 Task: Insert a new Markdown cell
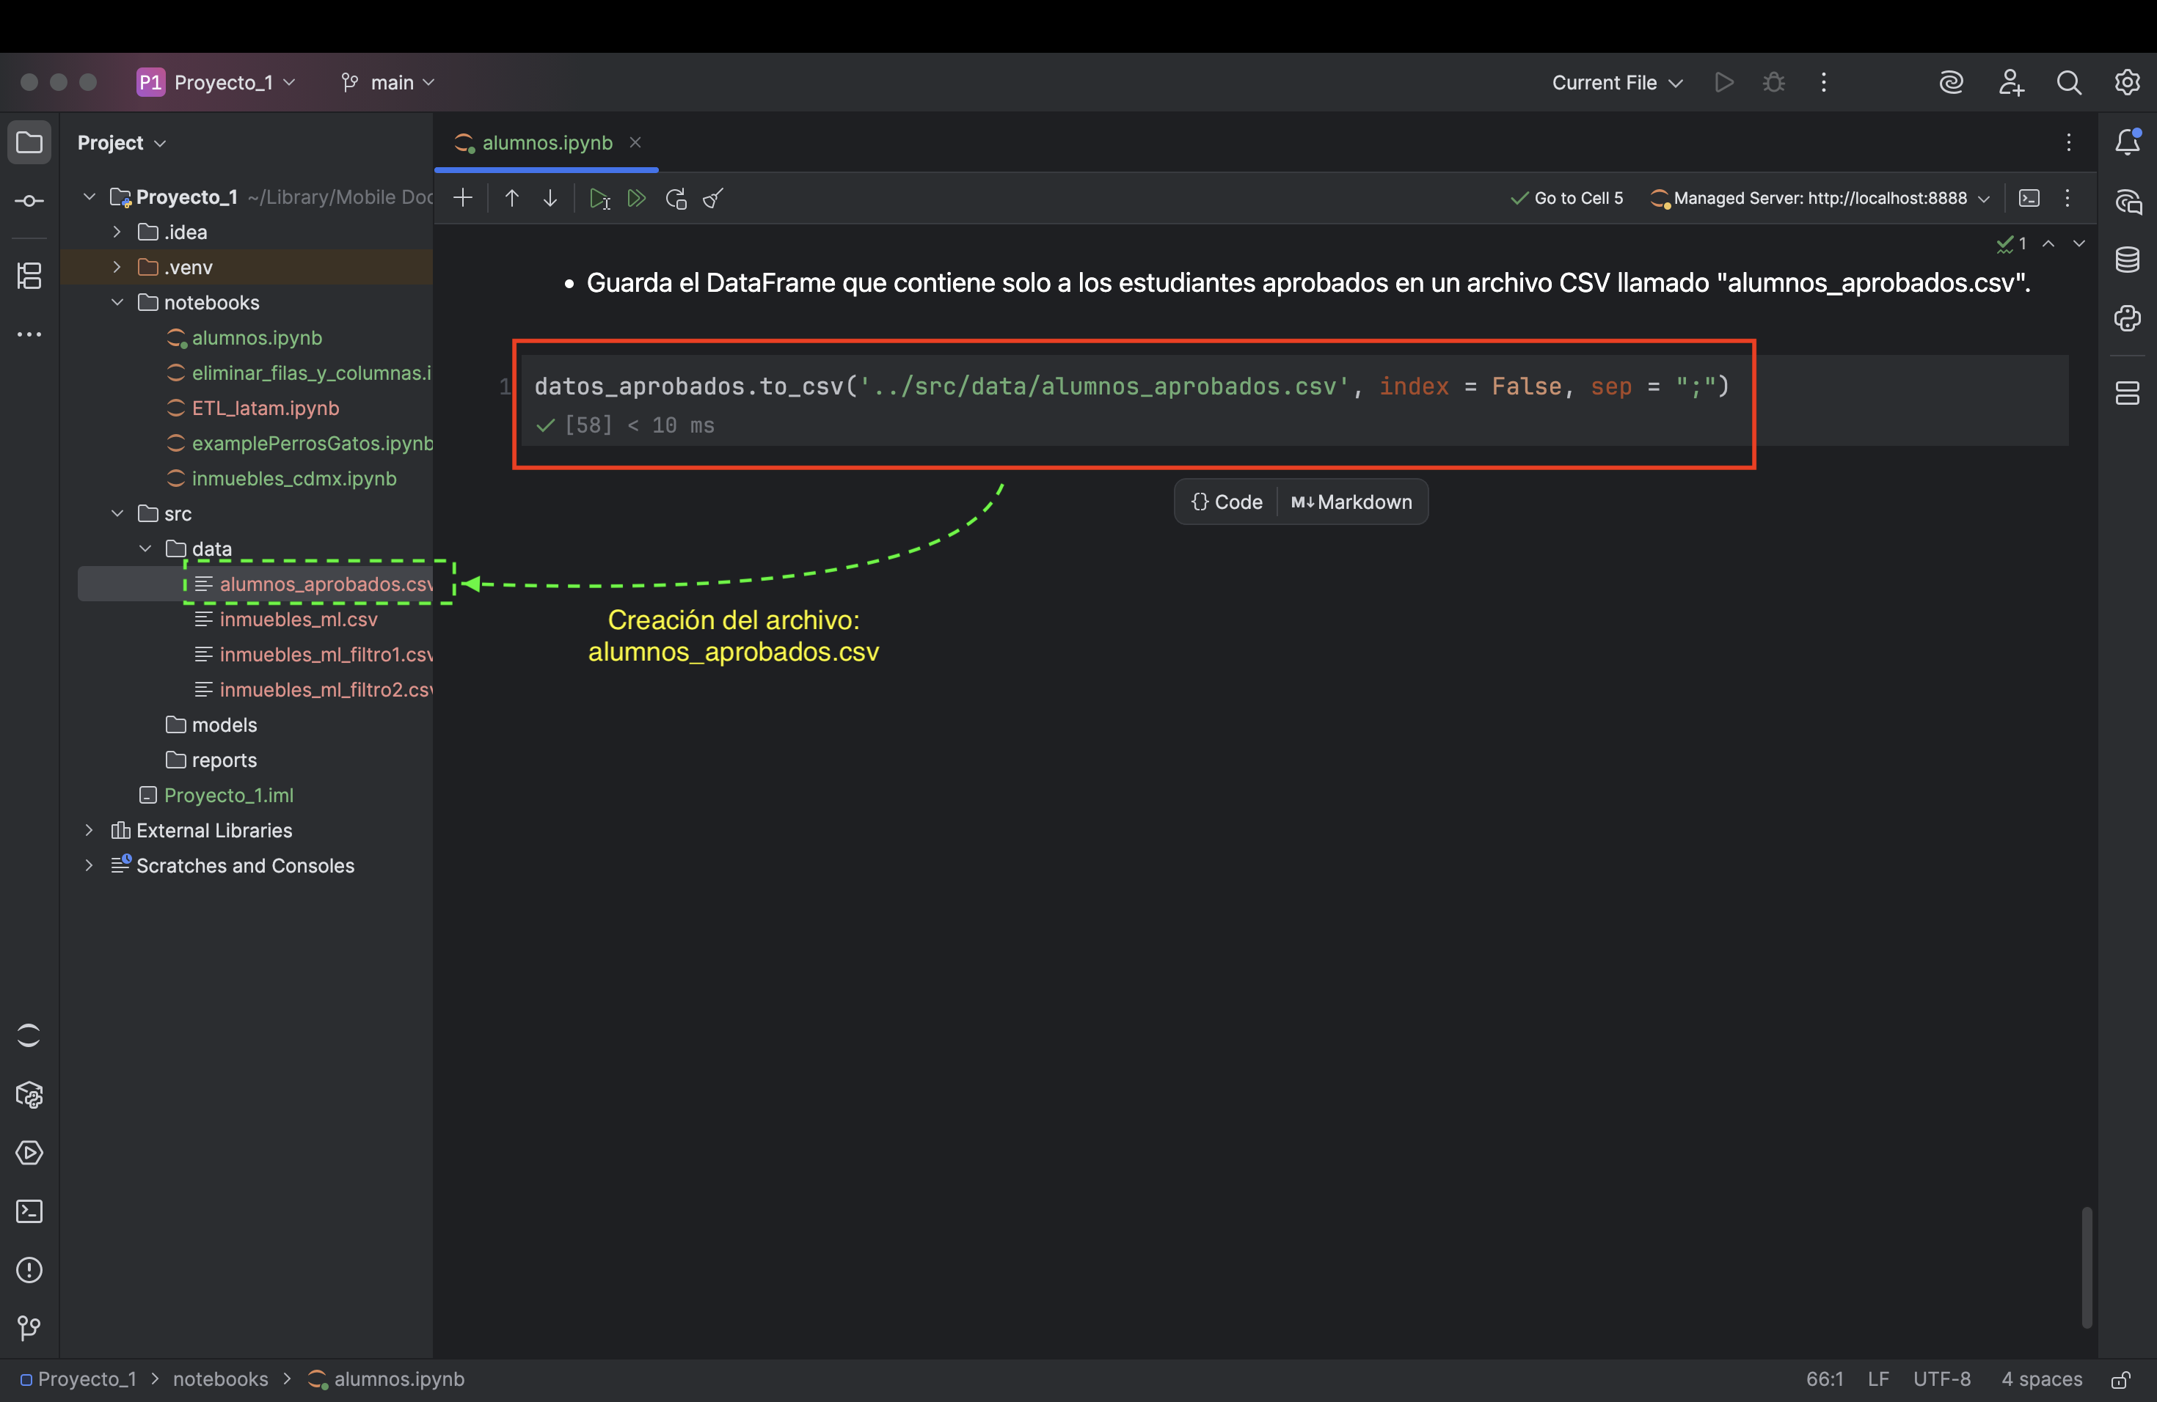(1351, 502)
